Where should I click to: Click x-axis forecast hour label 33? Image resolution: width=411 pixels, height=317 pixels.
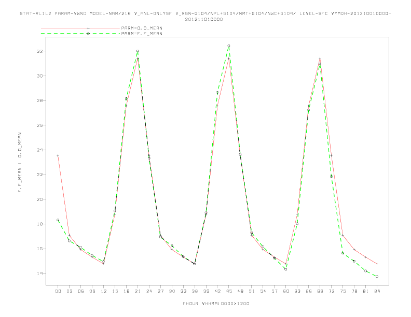(x=183, y=291)
